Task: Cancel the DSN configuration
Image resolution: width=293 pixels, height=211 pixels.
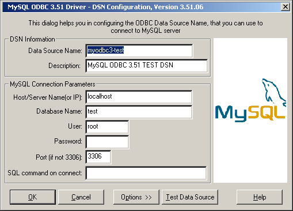Action: [x=81, y=197]
